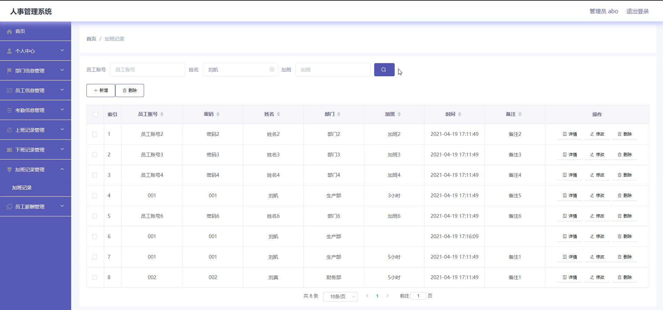The height and width of the screenshot is (310, 663).
Task: Click the 新增 button
Action: point(101,91)
